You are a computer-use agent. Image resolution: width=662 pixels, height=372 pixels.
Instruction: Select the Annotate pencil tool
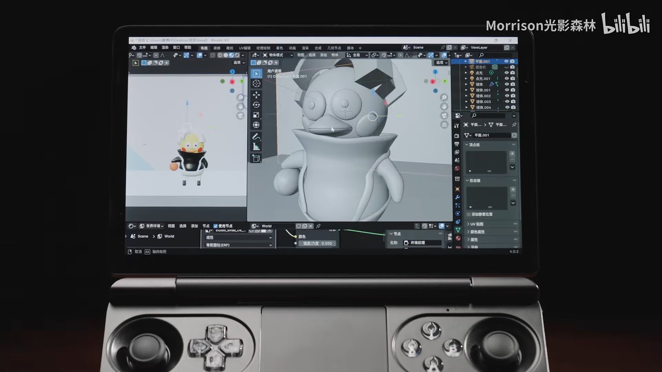[256, 137]
